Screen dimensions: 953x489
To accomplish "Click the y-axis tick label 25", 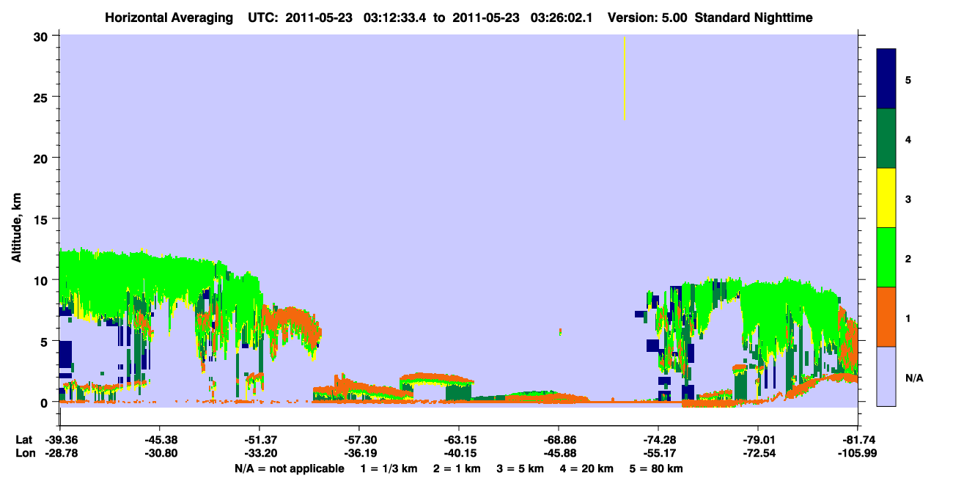I will (43, 97).
